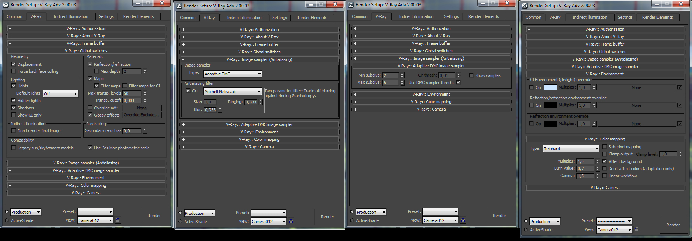Click Max subdivs spinner arrows
The image size is (692, 241).
(403, 83)
